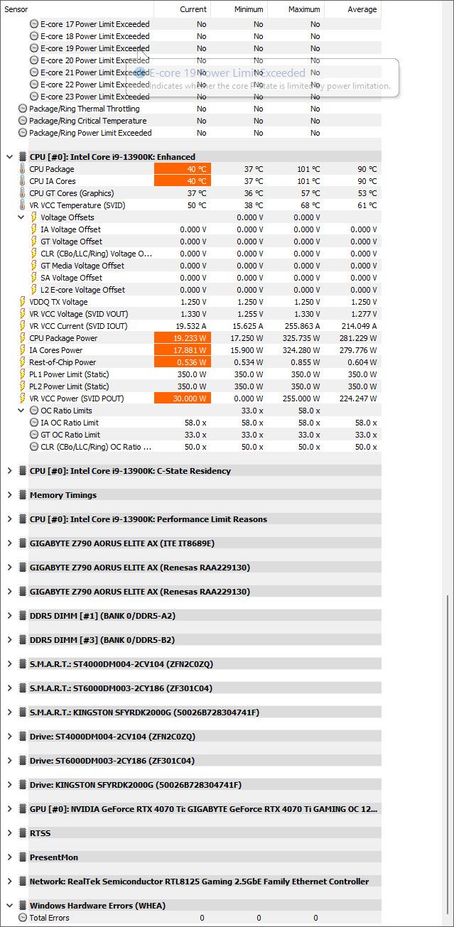Collapse the OC Ratio Limits group
The width and height of the screenshot is (454, 927).
[21, 411]
